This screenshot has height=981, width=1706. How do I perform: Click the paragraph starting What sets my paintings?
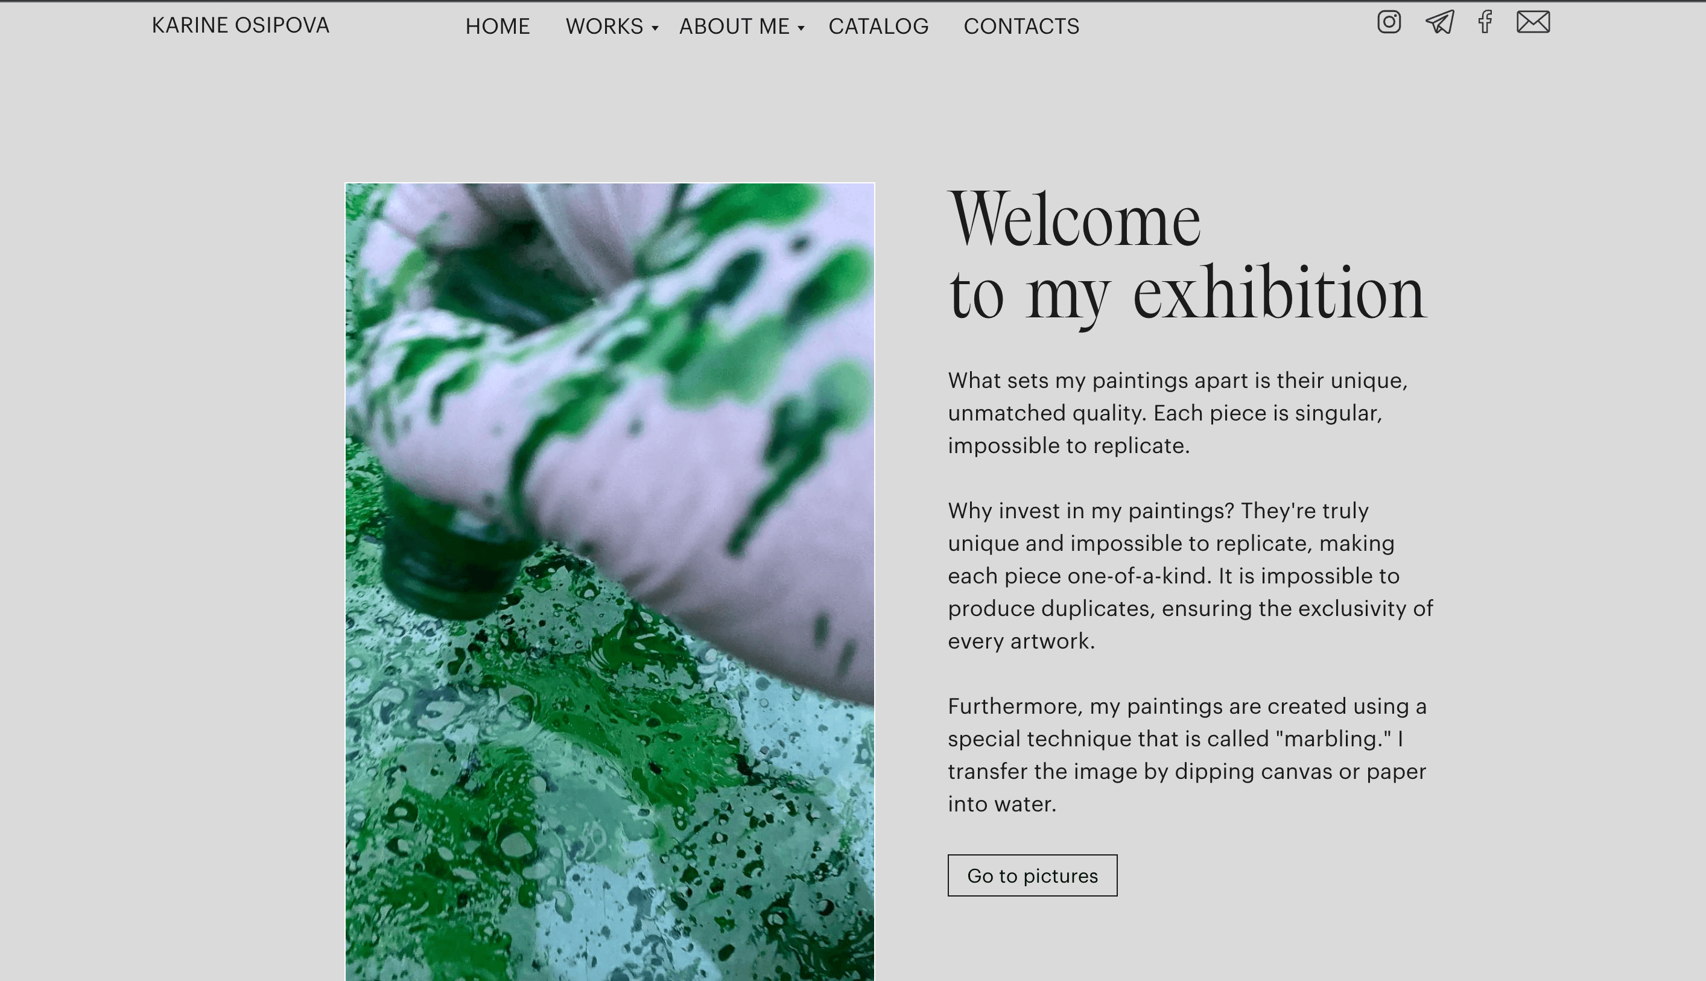pos(1178,413)
